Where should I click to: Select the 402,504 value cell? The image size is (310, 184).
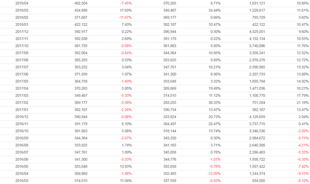pyautogui.click(x=81, y=3)
